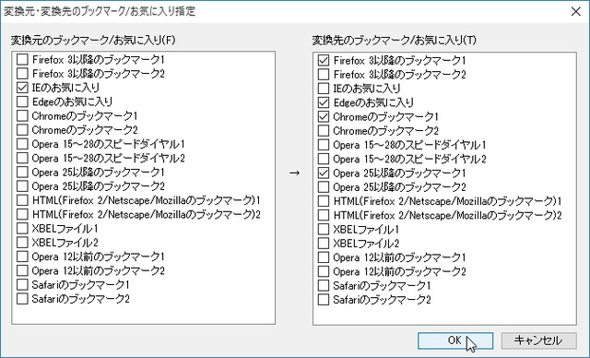This screenshot has width=590, height=358.
Task: Check source HTML(Firefox 2/Netscape)2 checkbox
Action: coord(22,214)
